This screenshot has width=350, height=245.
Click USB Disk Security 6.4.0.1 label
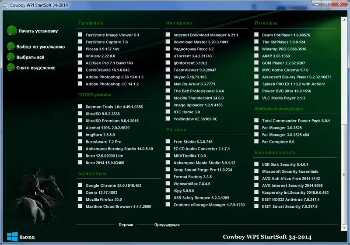285,164
